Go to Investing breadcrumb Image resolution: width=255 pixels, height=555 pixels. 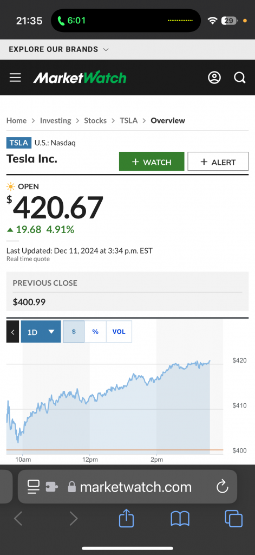tap(56, 120)
